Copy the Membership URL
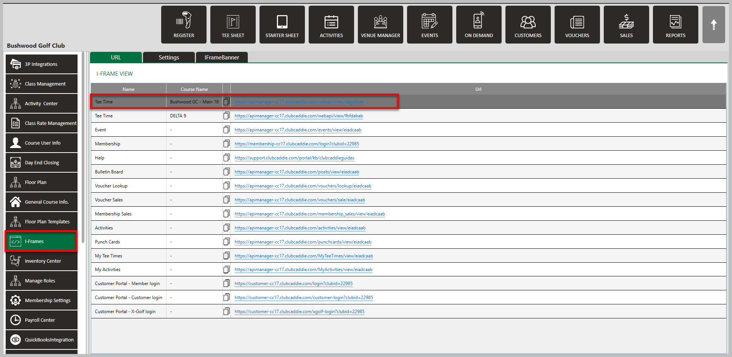 coord(226,143)
